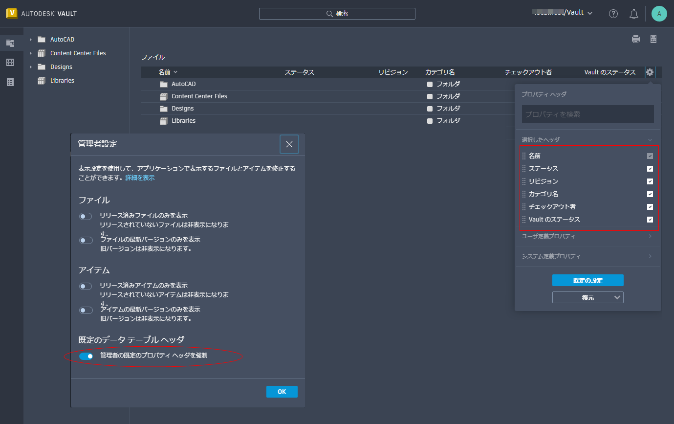Viewport: 674px width, 424px height.
Task: Open the 復元 dropdown
Action: (588, 297)
